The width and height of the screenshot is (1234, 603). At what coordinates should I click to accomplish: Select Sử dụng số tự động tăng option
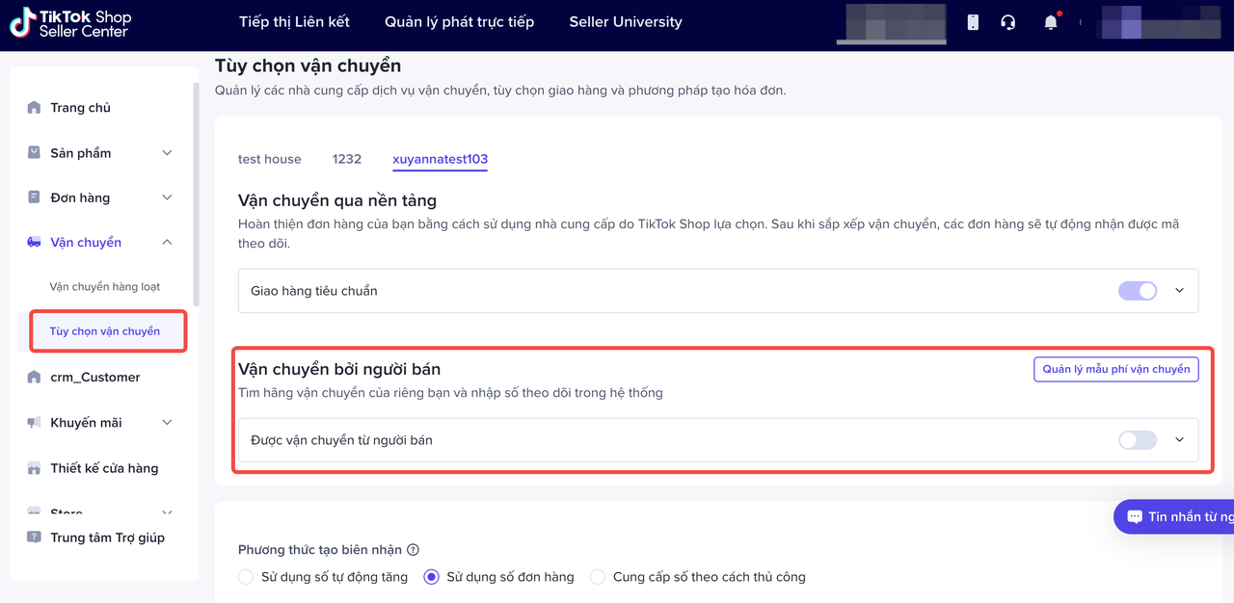(x=246, y=577)
